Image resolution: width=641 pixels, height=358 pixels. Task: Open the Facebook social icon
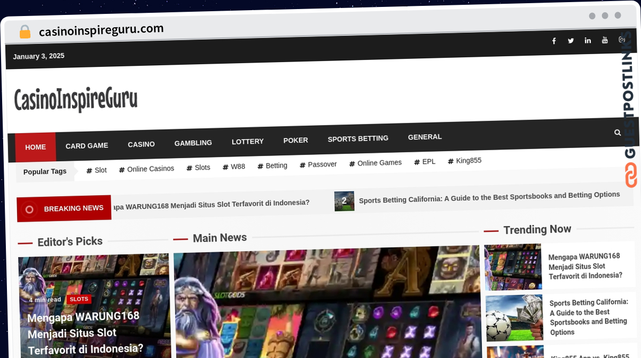point(554,41)
